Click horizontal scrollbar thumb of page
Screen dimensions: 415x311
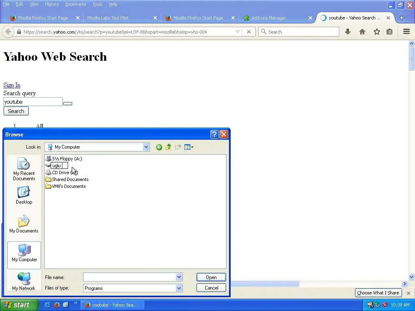tap(265, 284)
